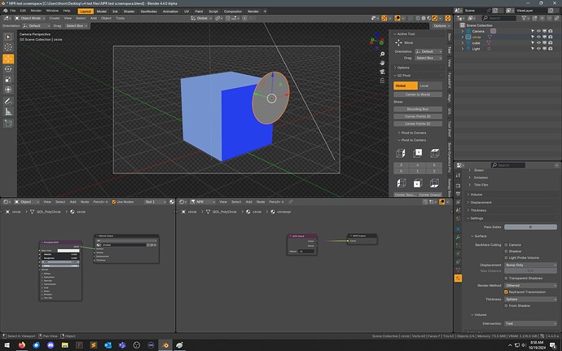Enable Transparent Shadows checkbox
Image resolution: width=562 pixels, height=351 pixels.
pos(506,279)
